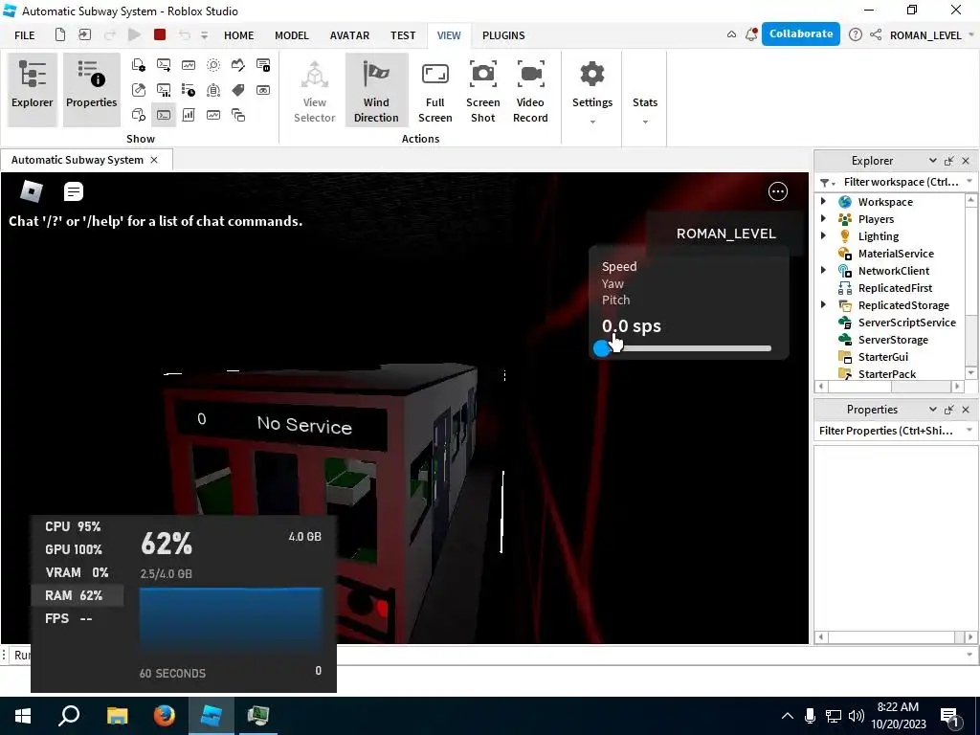Image resolution: width=980 pixels, height=735 pixels.
Task: Click the terminal-with-arrow command bar icon
Action: pos(164,65)
